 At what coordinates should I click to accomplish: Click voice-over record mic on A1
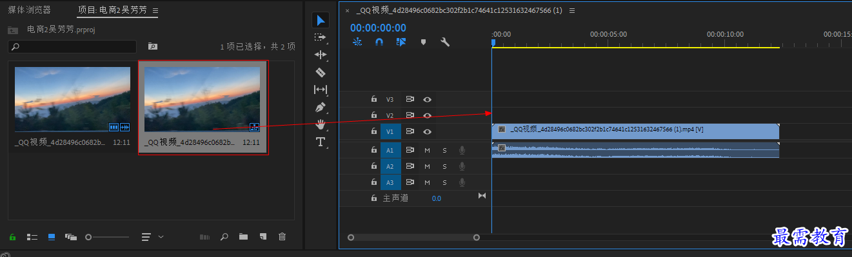point(462,150)
